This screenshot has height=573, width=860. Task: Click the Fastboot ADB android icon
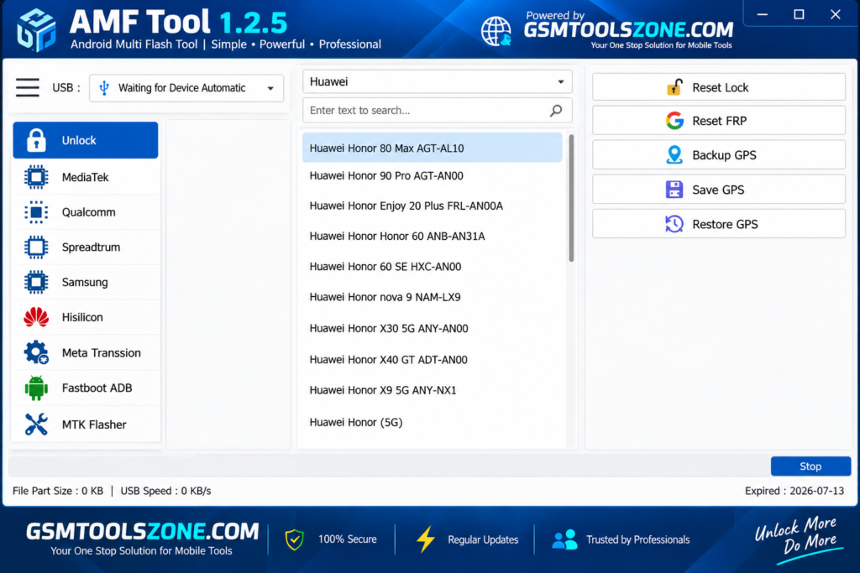point(36,388)
